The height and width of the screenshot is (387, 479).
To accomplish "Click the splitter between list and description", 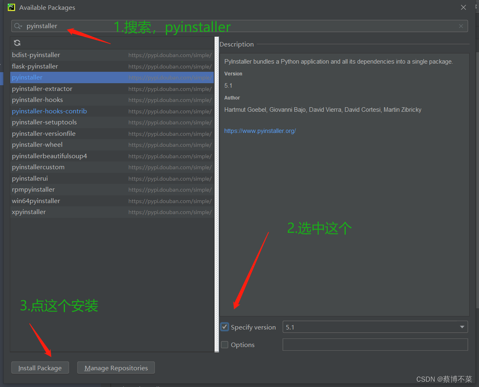I will pos(217,195).
